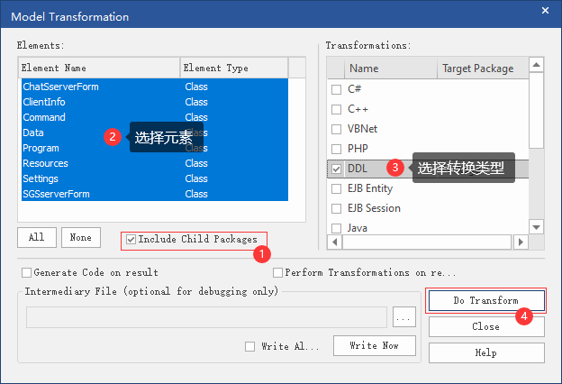Image resolution: width=562 pixels, height=384 pixels.
Task: Click the PHP transformation name
Action: [x=358, y=149]
